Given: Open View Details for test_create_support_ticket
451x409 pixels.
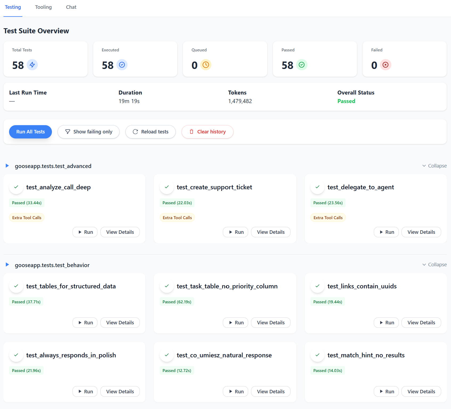Looking at the screenshot, I should coord(270,232).
